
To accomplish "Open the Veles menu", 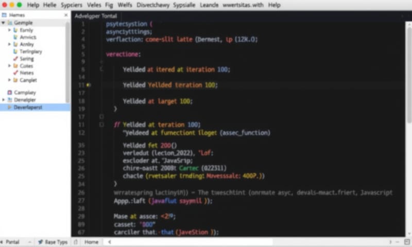I will click(x=94, y=5).
